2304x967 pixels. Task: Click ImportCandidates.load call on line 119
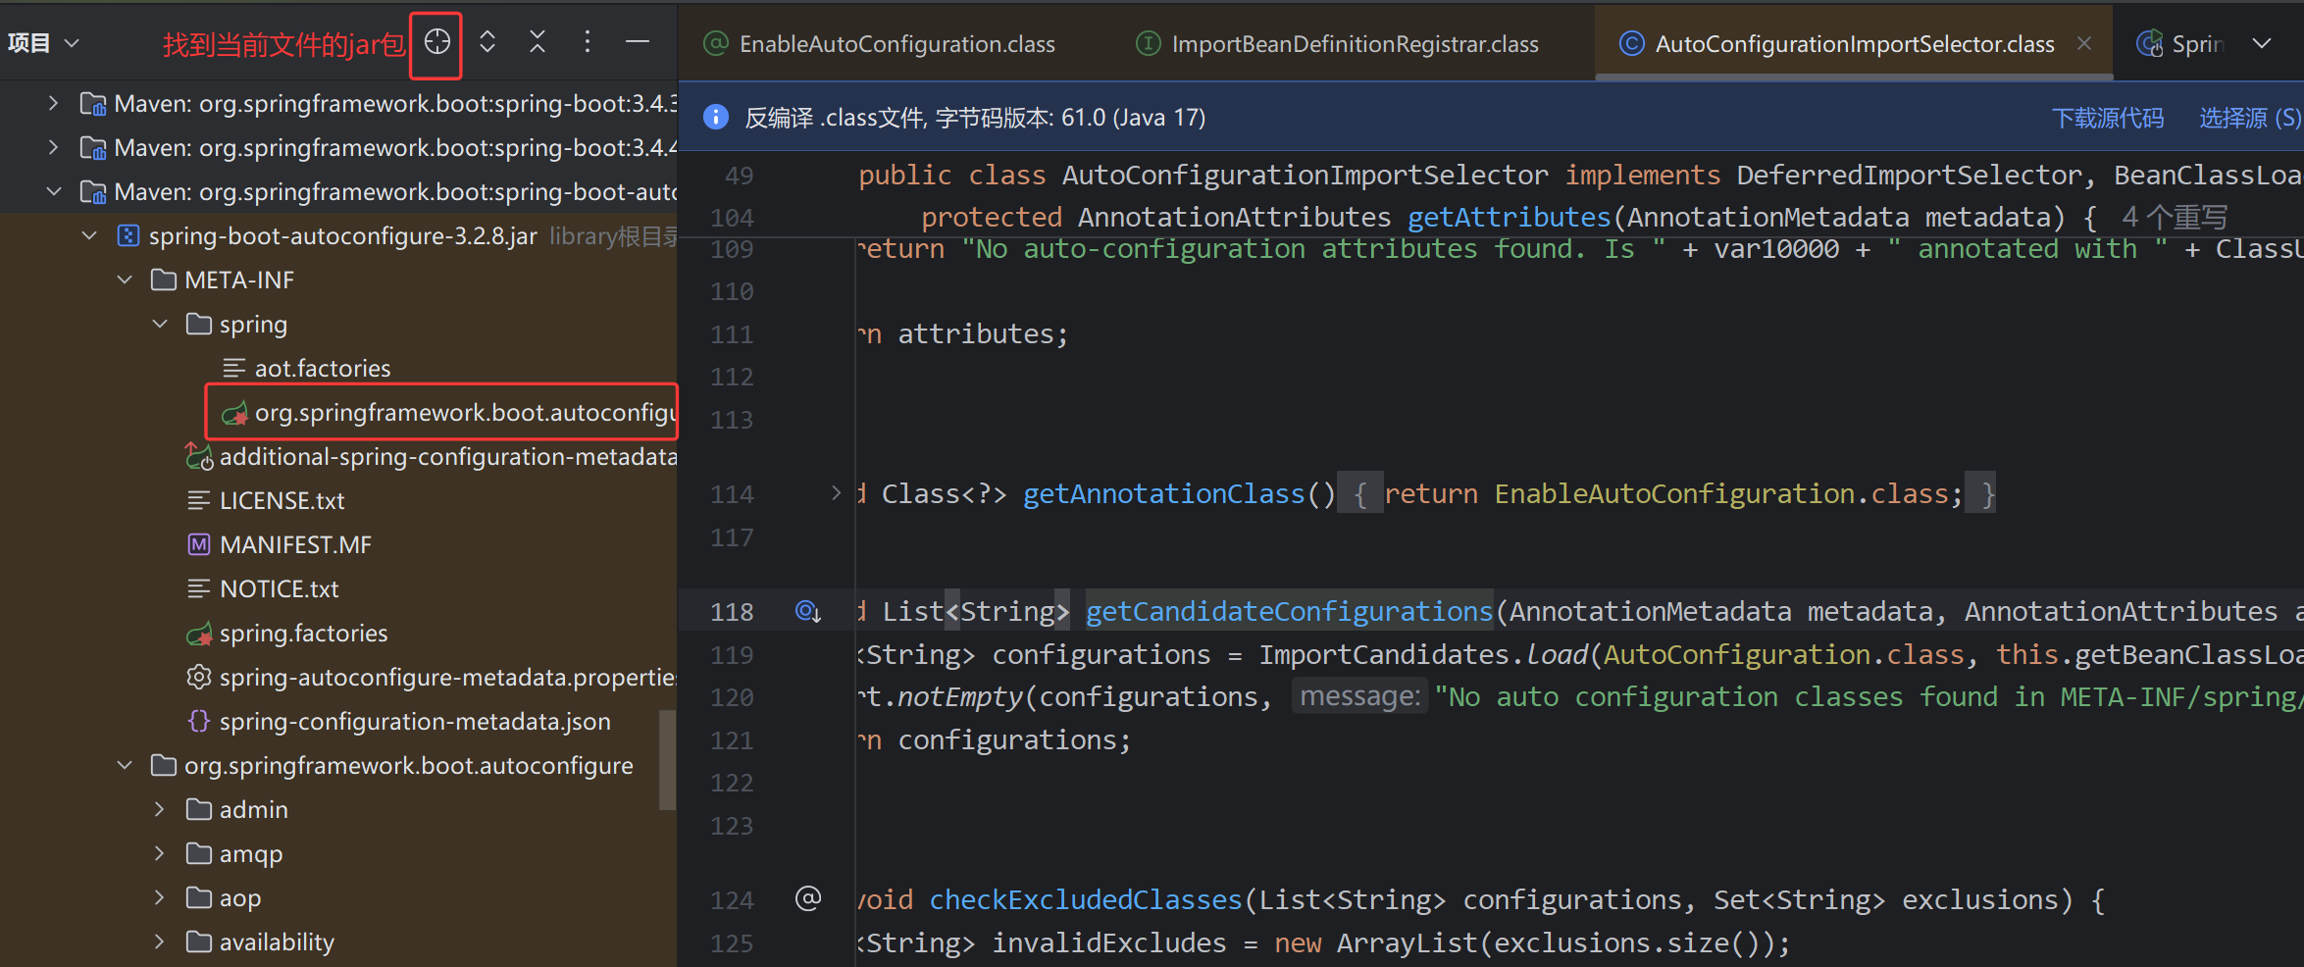(1425, 654)
